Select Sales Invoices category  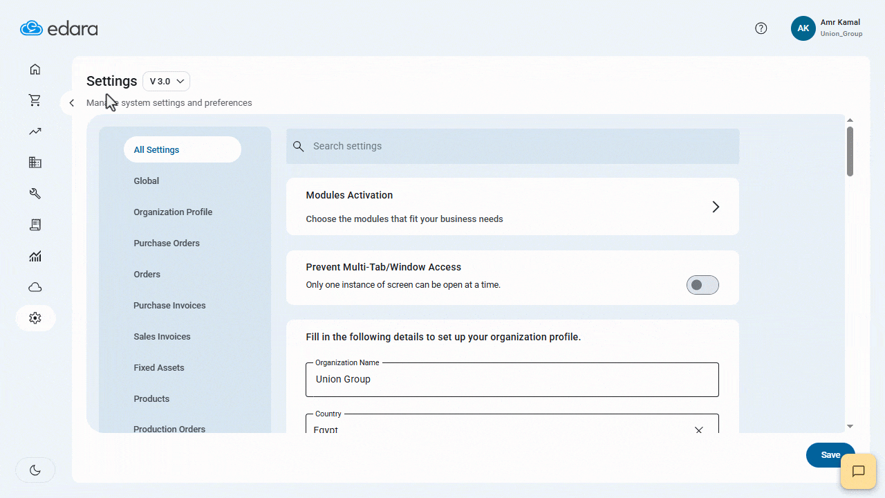click(x=162, y=336)
